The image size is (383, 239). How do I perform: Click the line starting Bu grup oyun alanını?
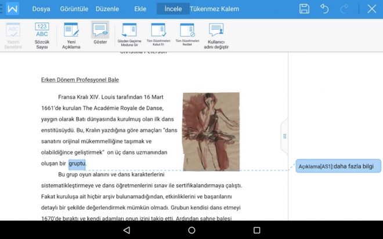(x=111, y=175)
